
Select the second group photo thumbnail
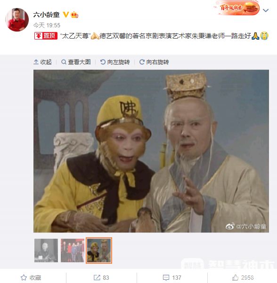click(x=73, y=250)
